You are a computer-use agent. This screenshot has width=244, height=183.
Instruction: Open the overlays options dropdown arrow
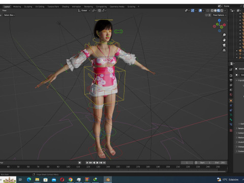pyautogui.click(x=203, y=11)
